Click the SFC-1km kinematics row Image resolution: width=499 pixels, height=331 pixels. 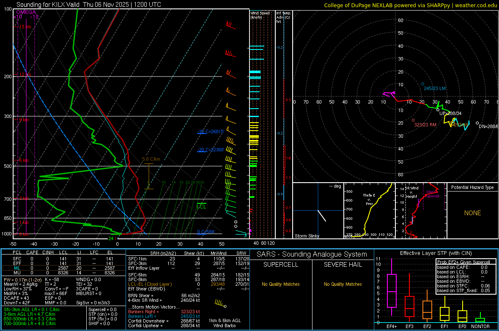tap(189, 259)
